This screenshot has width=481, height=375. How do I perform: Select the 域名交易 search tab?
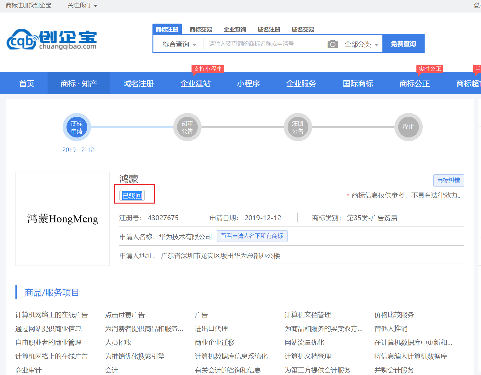pyautogui.click(x=303, y=30)
